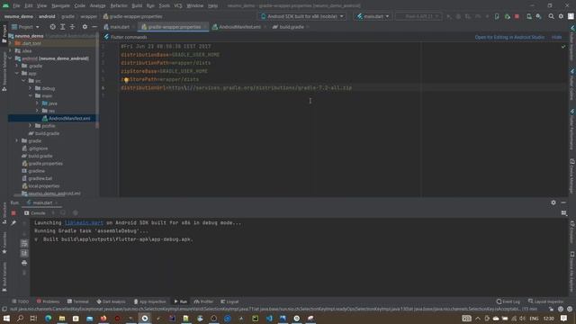Click the print icon in Run console

pyautogui.click(x=24, y=263)
